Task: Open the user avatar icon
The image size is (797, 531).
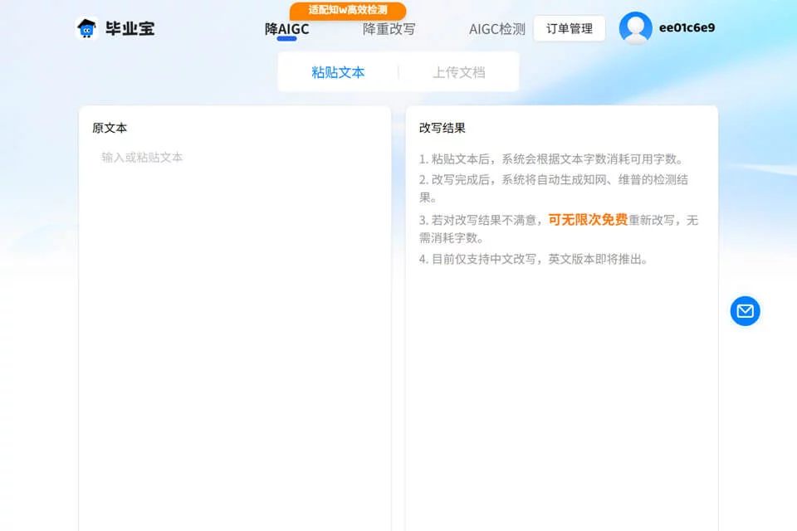Action: (635, 28)
